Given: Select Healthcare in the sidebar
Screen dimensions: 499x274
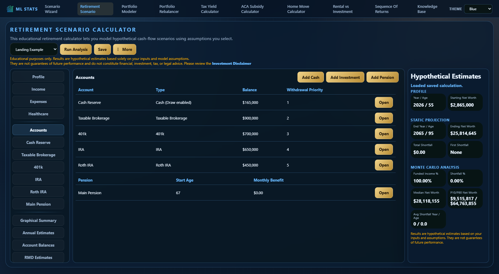Looking at the screenshot, I should click(x=38, y=114).
